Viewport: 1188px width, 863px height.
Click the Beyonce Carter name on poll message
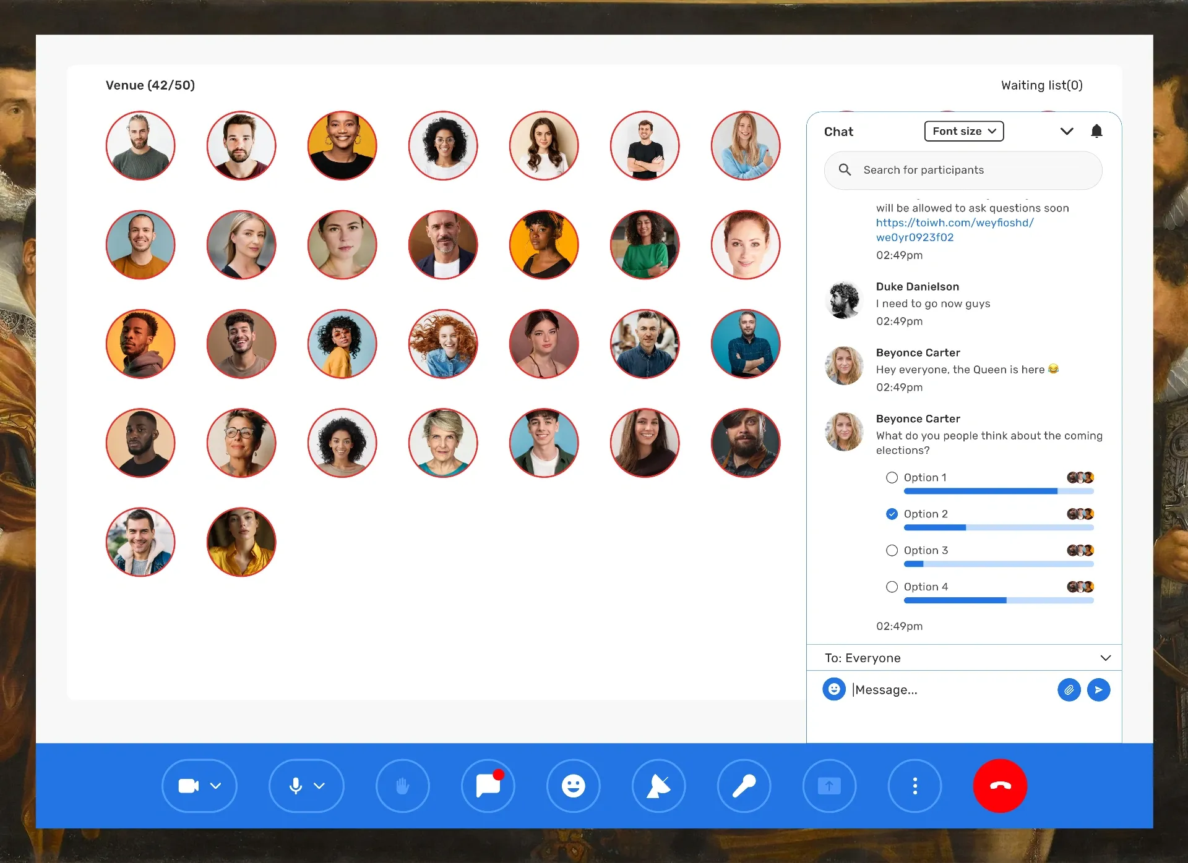click(x=918, y=419)
